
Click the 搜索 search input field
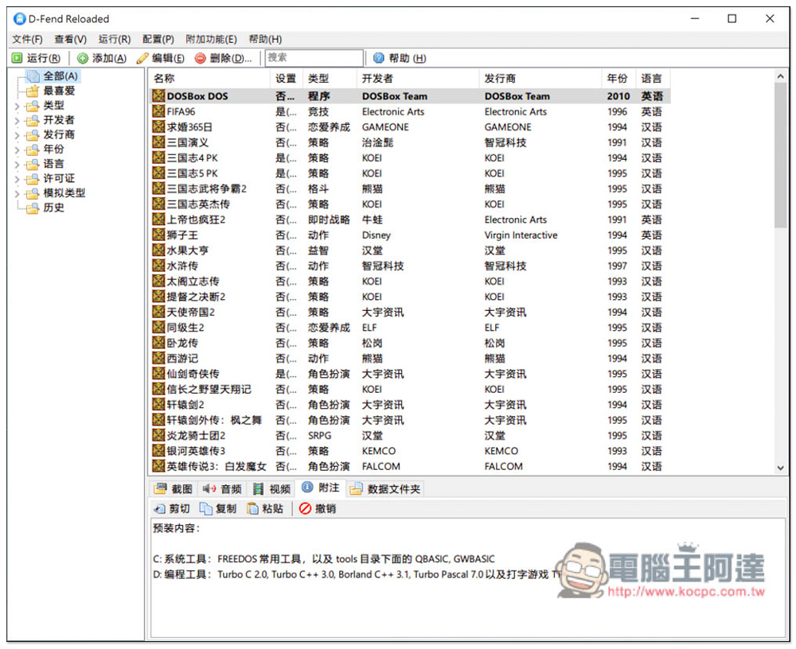pyautogui.click(x=314, y=58)
